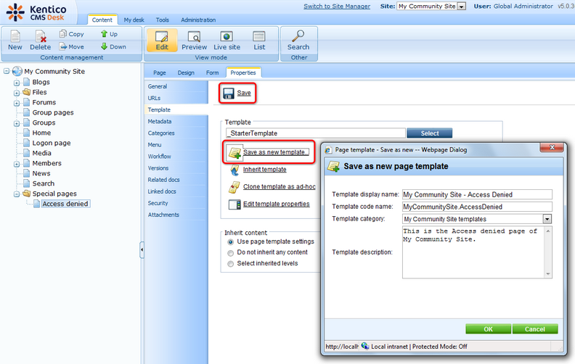The width and height of the screenshot is (575, 364).
Task: Open the My desk tab
Action: pos(134,20)
